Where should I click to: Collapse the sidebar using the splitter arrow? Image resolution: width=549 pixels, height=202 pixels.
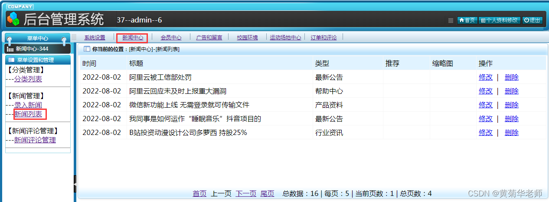pyautogui.click(x=75, y=184)
